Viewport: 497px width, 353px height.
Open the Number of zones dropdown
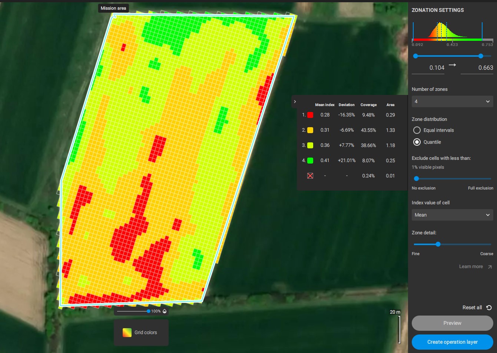(452, 101)
